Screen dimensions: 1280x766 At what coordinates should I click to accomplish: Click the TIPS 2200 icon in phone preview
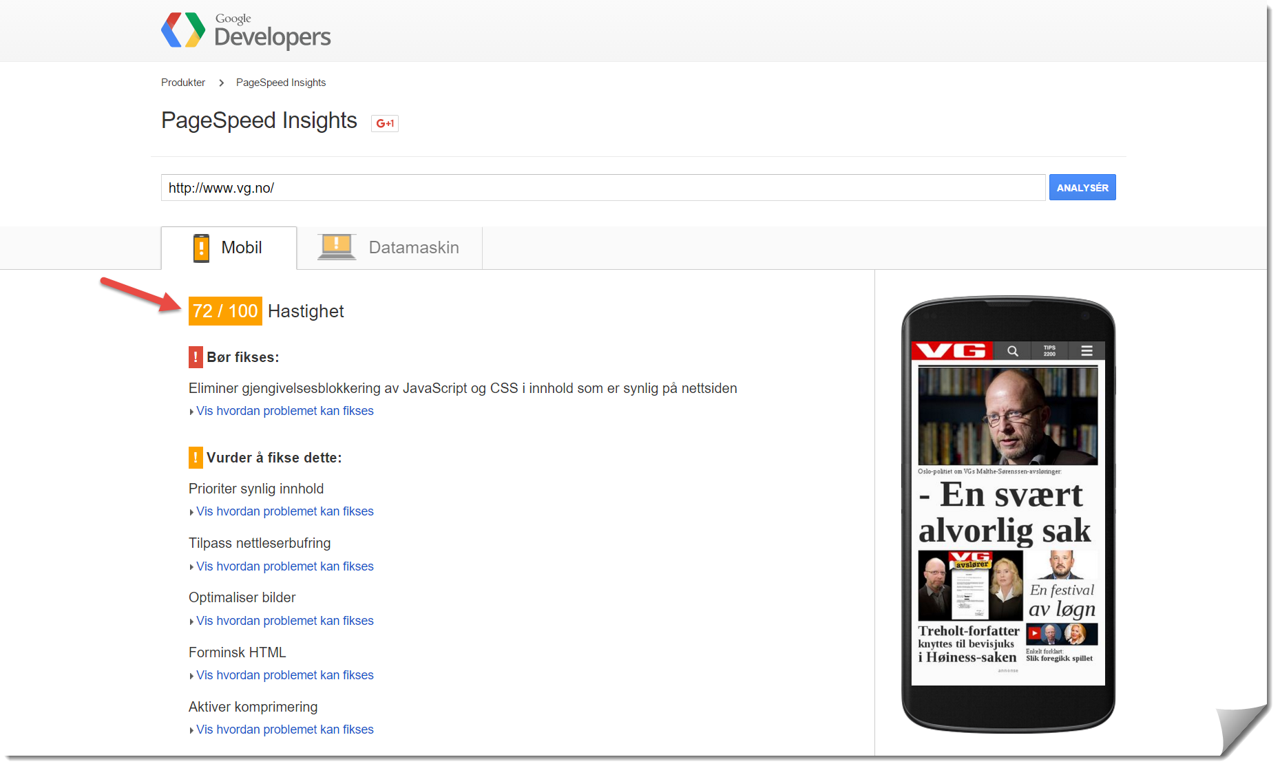[1049, 351]
